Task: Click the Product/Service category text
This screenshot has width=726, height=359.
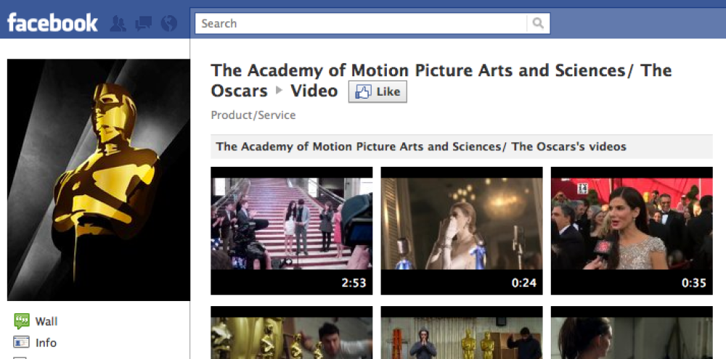Action: [x=253, y=115]
